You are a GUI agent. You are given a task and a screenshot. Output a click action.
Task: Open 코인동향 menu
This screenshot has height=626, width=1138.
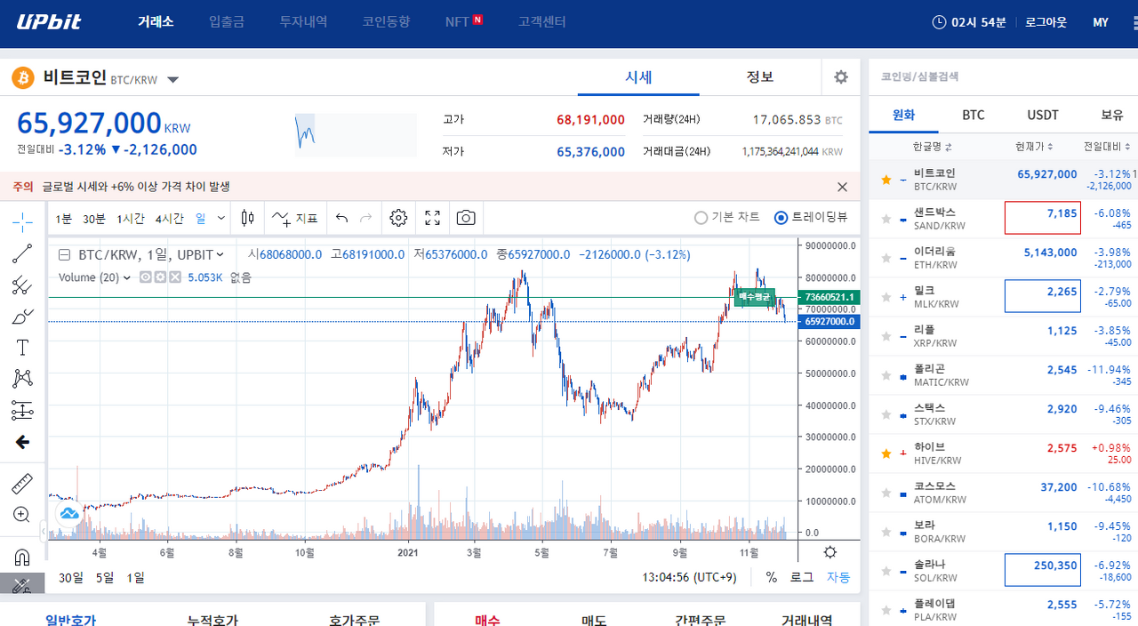click(x=386, y=22)
